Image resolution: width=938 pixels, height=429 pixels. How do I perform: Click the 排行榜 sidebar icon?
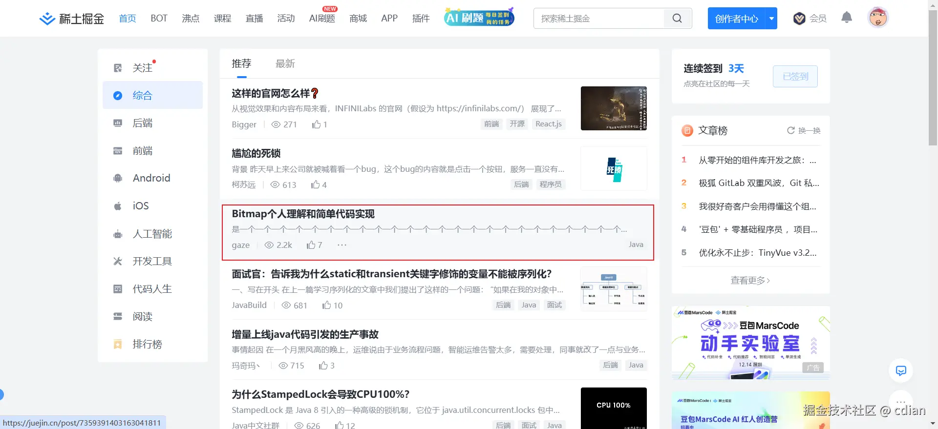[118, 344]
